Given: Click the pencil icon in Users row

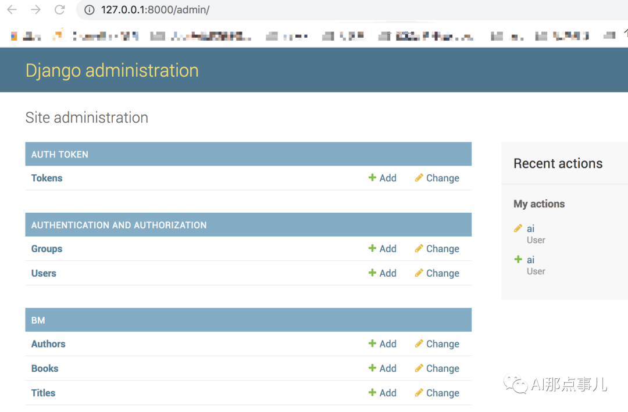Looking at the screenshot, I should [419, 273].
